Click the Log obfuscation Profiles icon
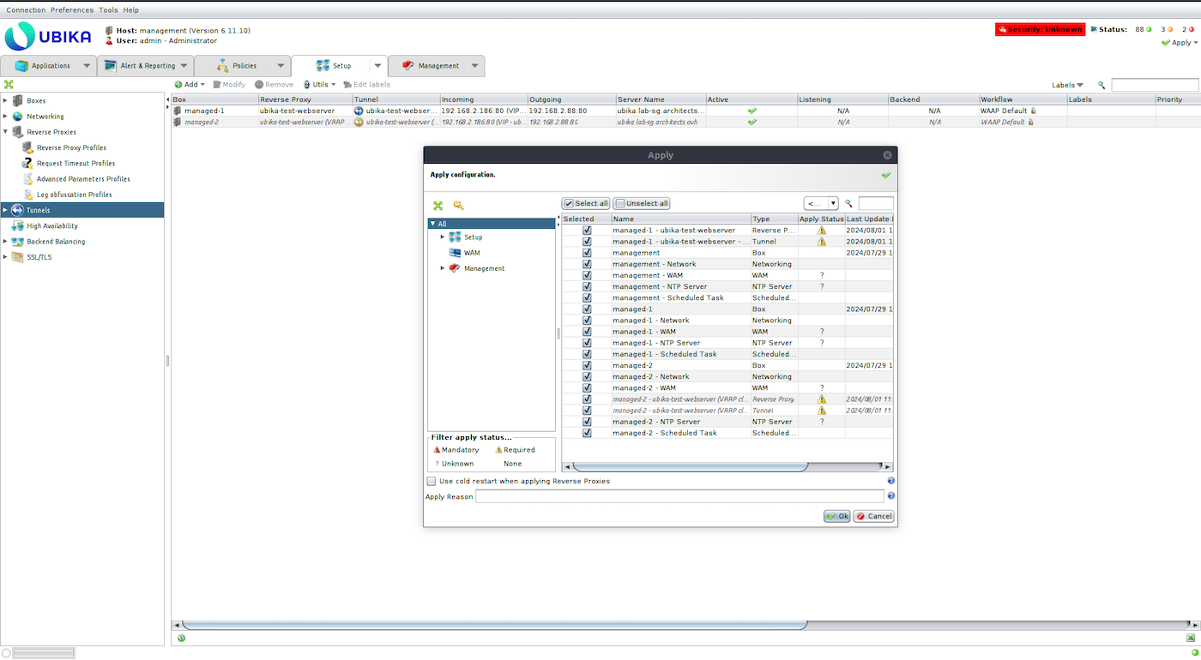The width and height of the screenshot is (1201, 660). (x=27, y=195)
